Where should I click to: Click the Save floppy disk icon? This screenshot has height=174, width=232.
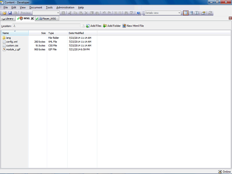(10, 13)
